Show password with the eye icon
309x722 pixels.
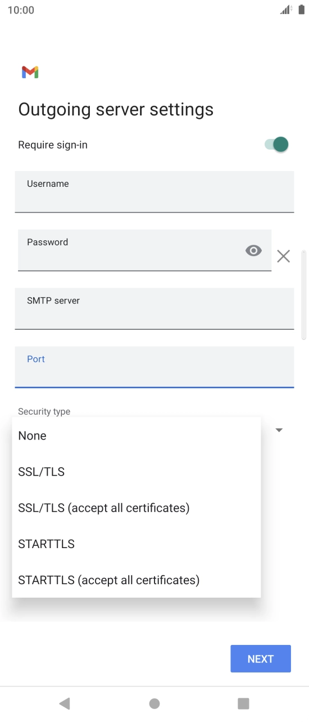click(253, 251)
